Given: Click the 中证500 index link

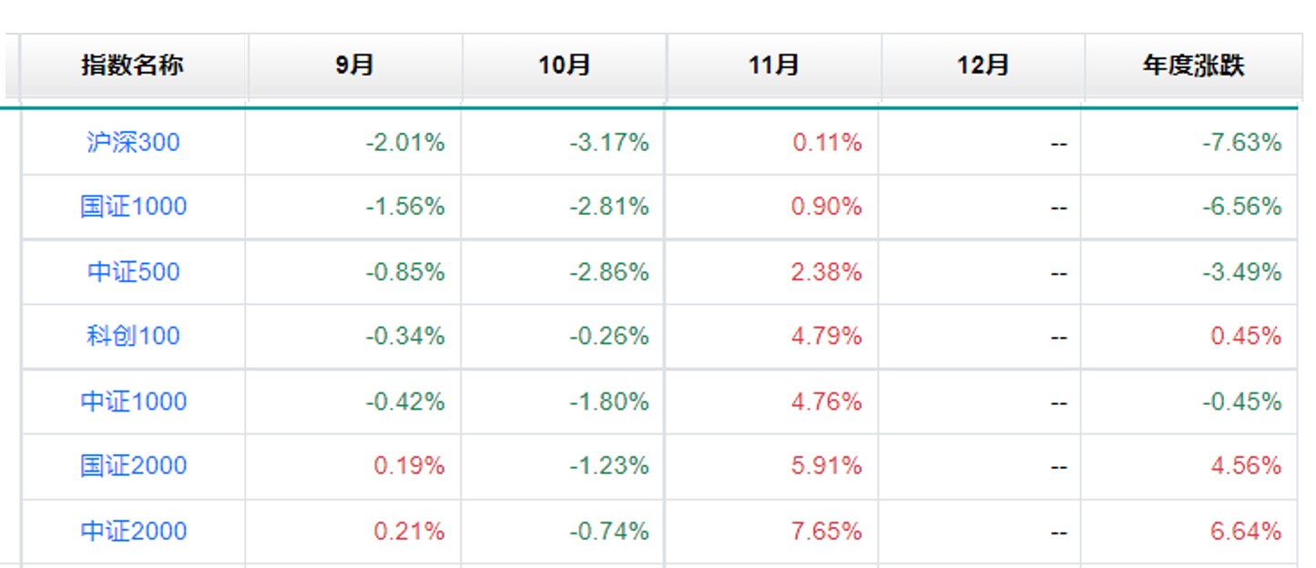Looking at the screenshot, I should coord(133,272).
